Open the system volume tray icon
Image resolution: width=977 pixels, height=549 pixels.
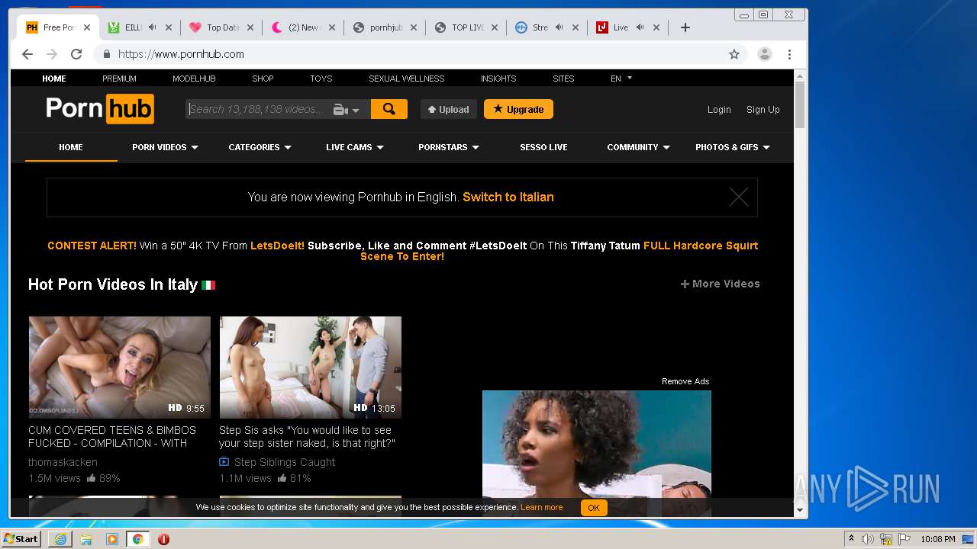(868, 539)
